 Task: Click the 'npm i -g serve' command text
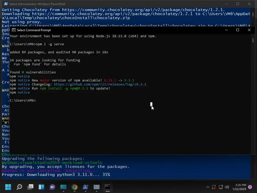click(x=50, y=44)
